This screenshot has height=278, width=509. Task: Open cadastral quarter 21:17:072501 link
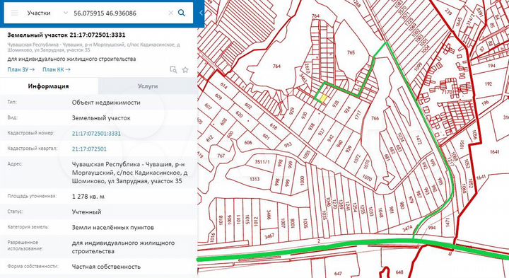(x=89, y=149)
